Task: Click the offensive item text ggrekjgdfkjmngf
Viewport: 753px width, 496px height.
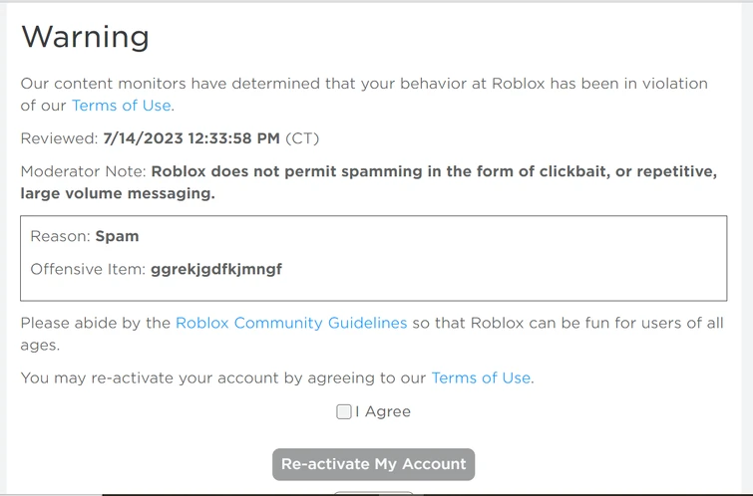Action: click(216, 269)
